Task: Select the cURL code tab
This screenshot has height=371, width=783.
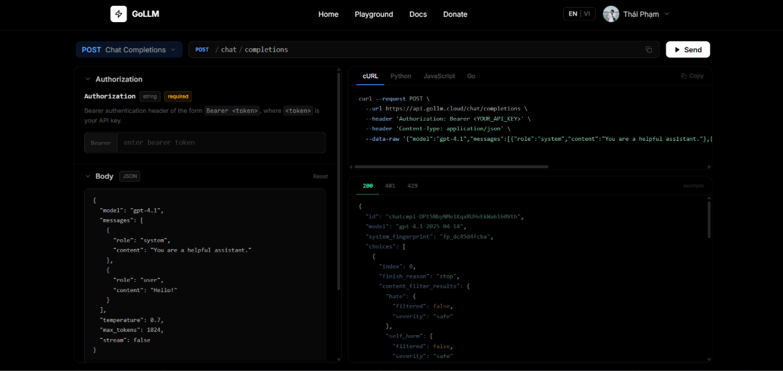Action: click(370, 76)
